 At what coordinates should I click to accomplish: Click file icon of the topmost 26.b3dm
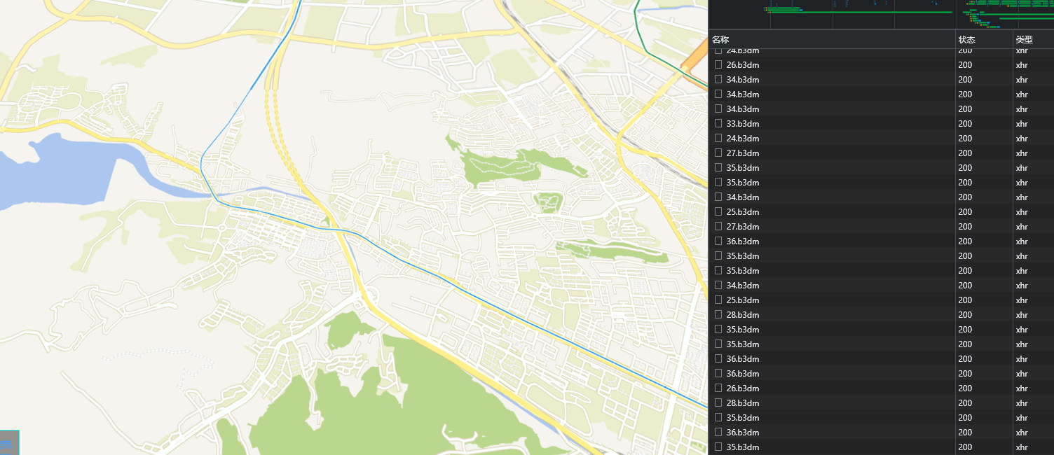718,65
